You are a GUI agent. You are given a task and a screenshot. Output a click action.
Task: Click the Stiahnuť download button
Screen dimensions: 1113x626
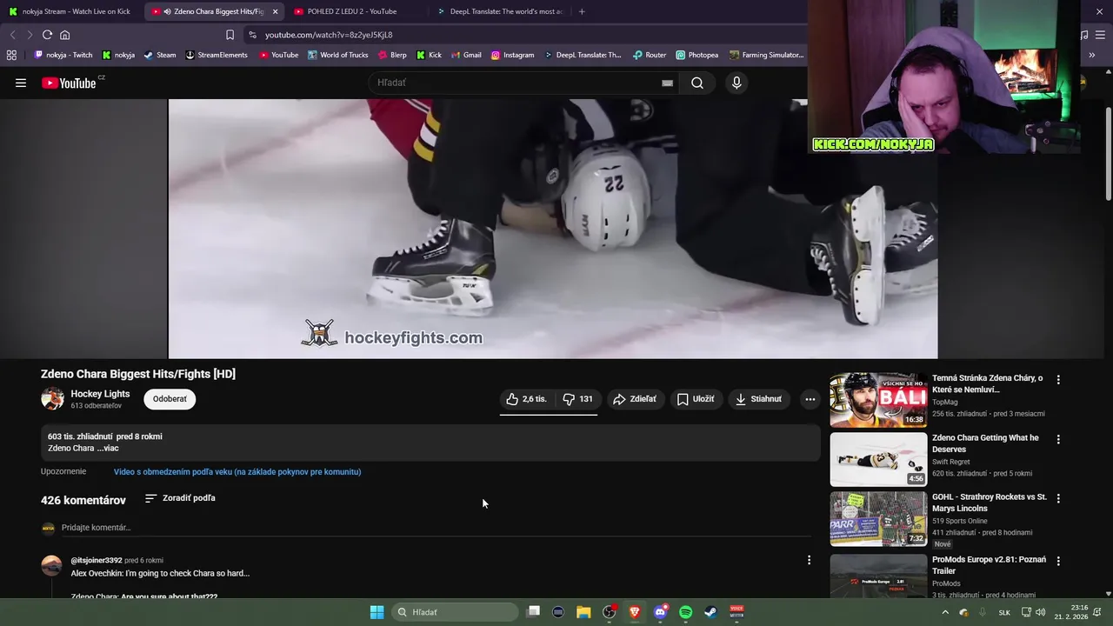(x=758, y=399)
